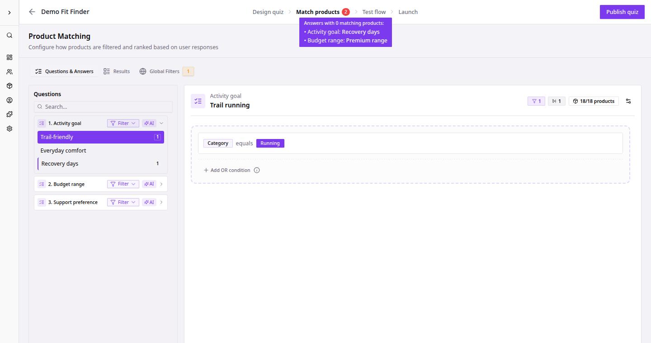This screenshot has width=651, height=343.
Task: Click Activity goal: Recovery days in tooltip
Action: [344, 32]
